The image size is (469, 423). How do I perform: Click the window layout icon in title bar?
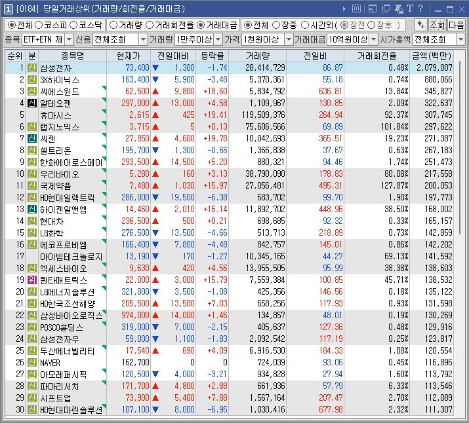373,9
